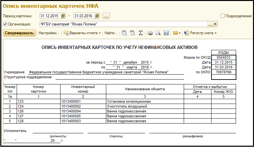
Task: Open Регистр учета dropdown
Action: click(x=200, y=33)
